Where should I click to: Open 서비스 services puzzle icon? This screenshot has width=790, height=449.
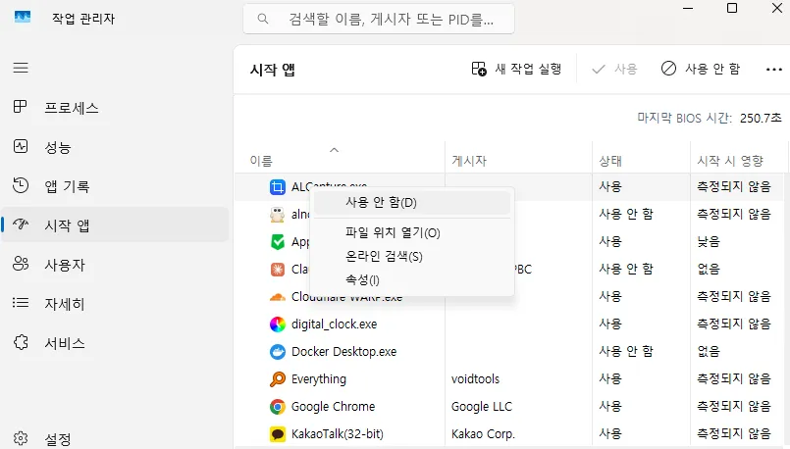(x=21, y=342)
